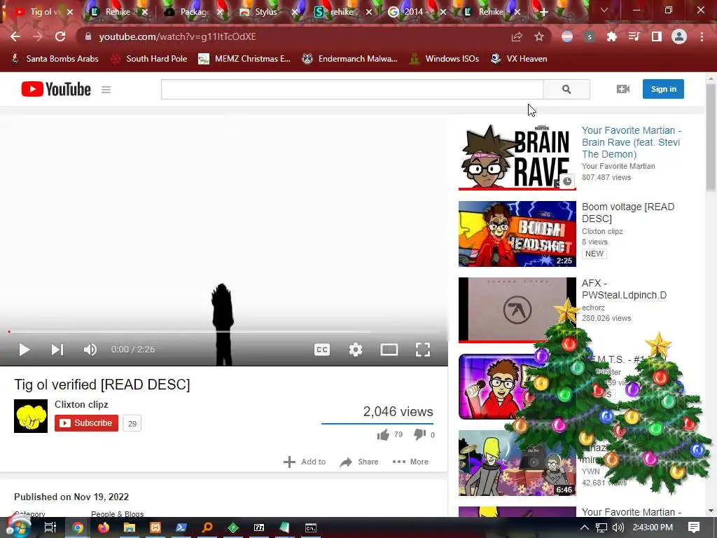
Task: Open the volume tray icon
Action: click(x=618, y=527)
